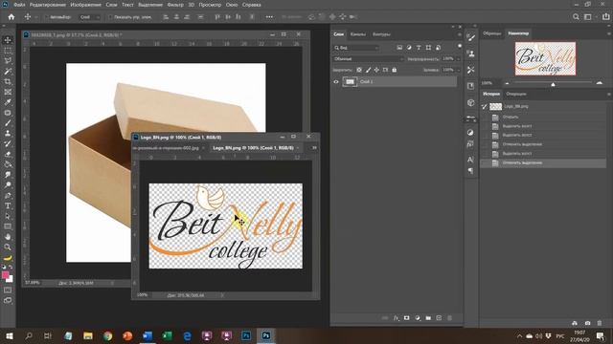This screenshot has width=613, height=344.
Task: Open the Фильтр menu
Action: (175, 5)
